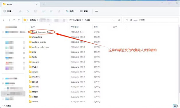Switch to details view icon in status bar
Viewport: 180px width, 108px height.
175,106
